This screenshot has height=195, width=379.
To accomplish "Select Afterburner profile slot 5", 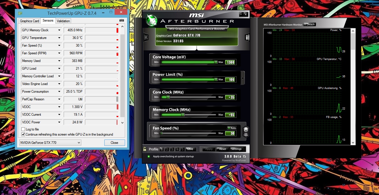I will tap(183, 149).
